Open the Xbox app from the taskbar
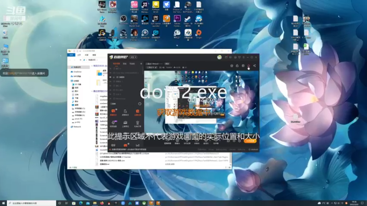 click(x=144, y=203)
